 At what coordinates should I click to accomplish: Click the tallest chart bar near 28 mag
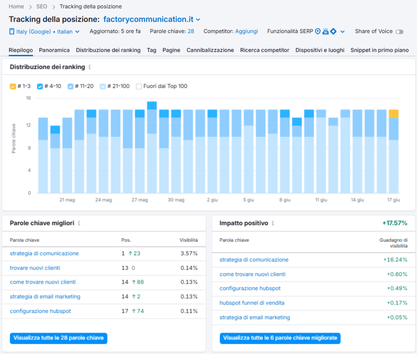click(x=152, y=147)
